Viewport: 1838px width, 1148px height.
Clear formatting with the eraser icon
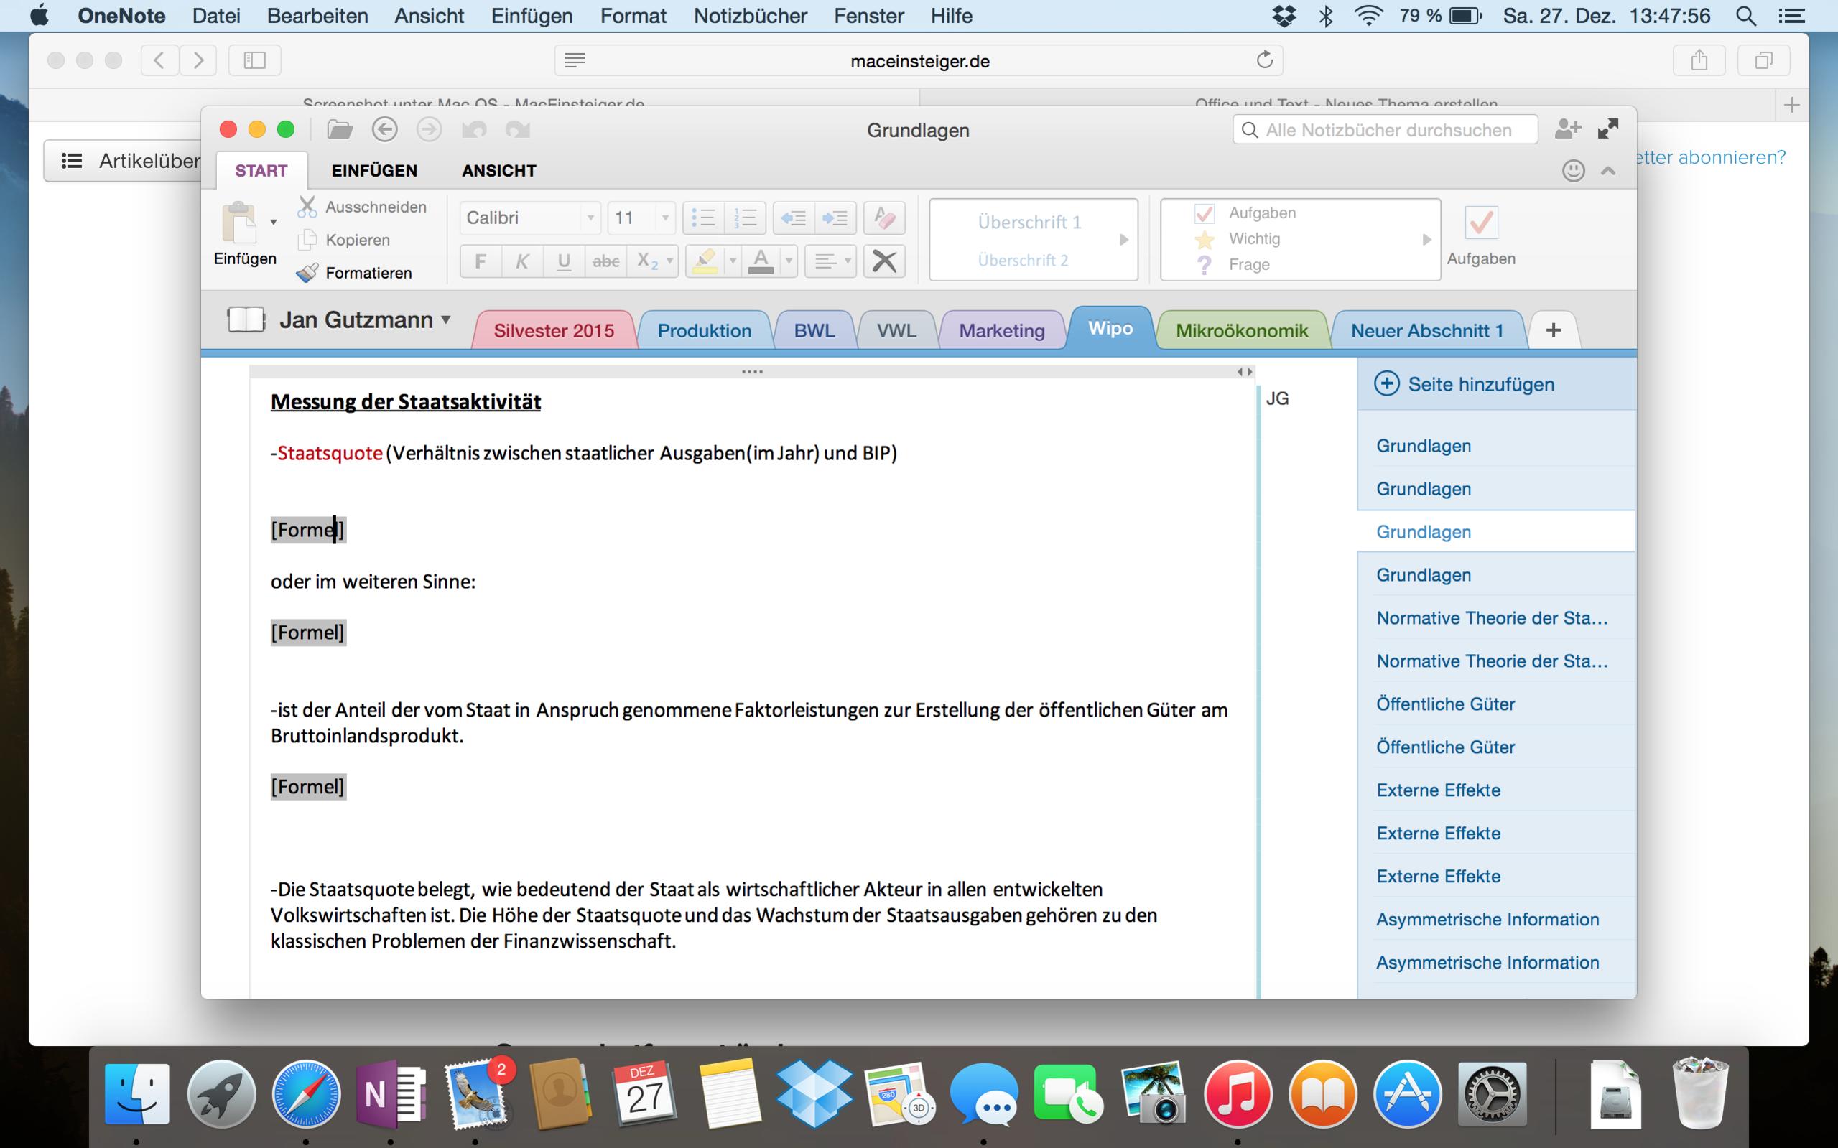pyautogui.click(x=884, y=218)
